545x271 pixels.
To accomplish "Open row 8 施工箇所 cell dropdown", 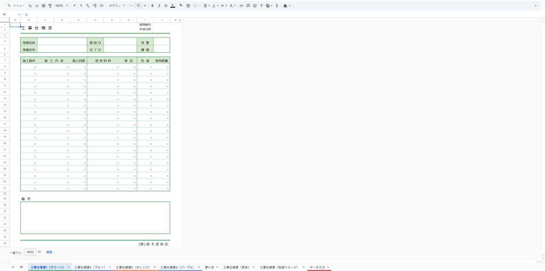I will pos(35,67).
